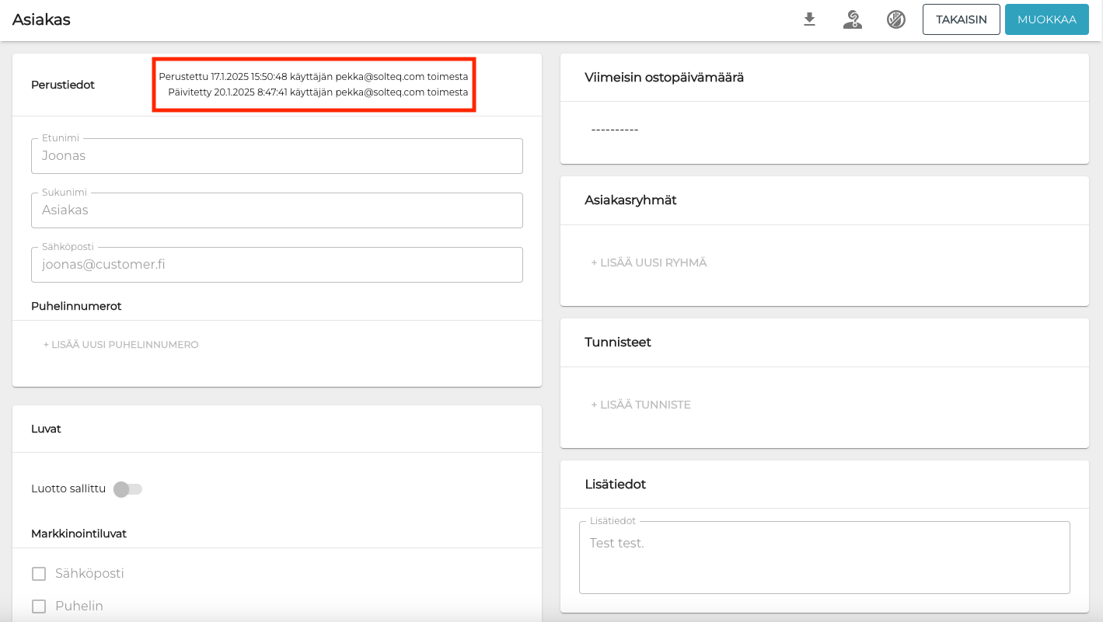Viewport: 1103px width, 622px height.
Task: Click the Lisätiedot text area
Action: click(x=824, y=558)
